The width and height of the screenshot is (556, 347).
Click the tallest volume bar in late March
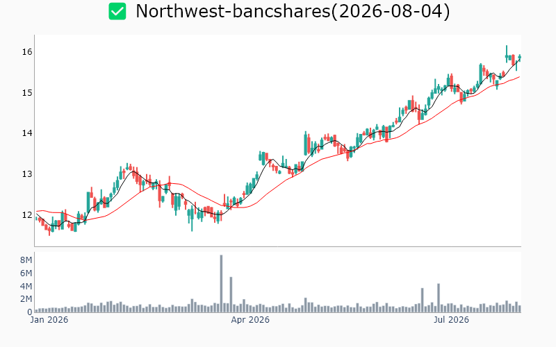coord(221,283)
